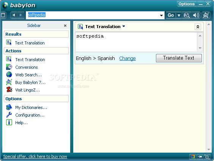Collapse the Text Translation panel with double chevron
Image resolution: width=214 pixels, height=161 pixels.
pyautogui.click(x=198, y=27)
